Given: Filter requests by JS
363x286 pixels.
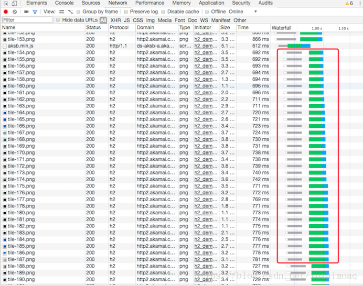Looking at the screenshot, I should [126, 20].
